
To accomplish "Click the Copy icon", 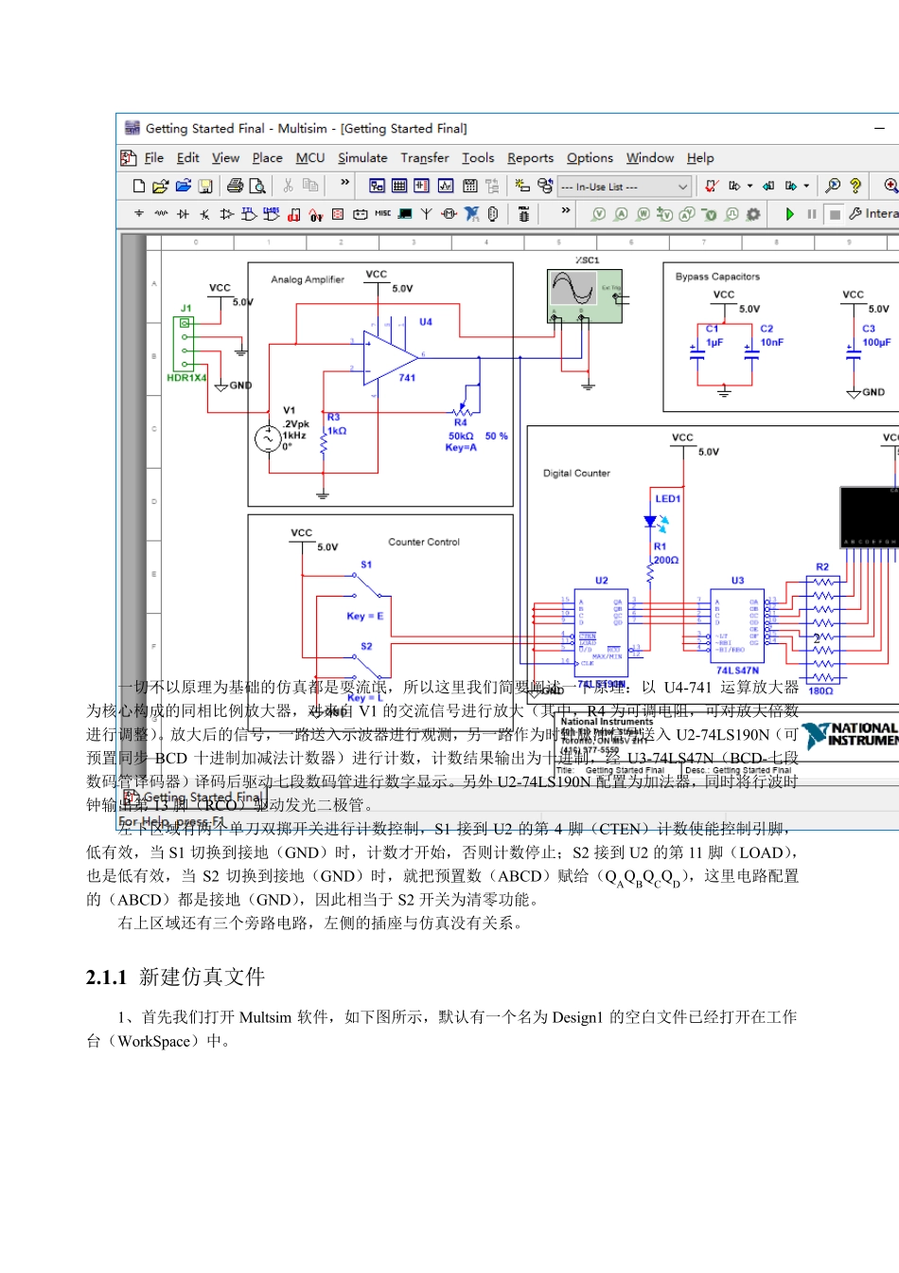I will click(x=310, y=186).
